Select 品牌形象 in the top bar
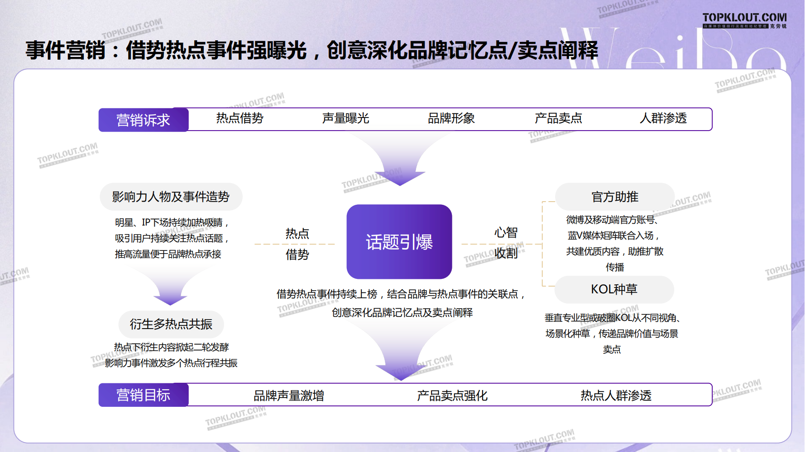The width and height of the screenshot is (805, 452). point(451,118)
